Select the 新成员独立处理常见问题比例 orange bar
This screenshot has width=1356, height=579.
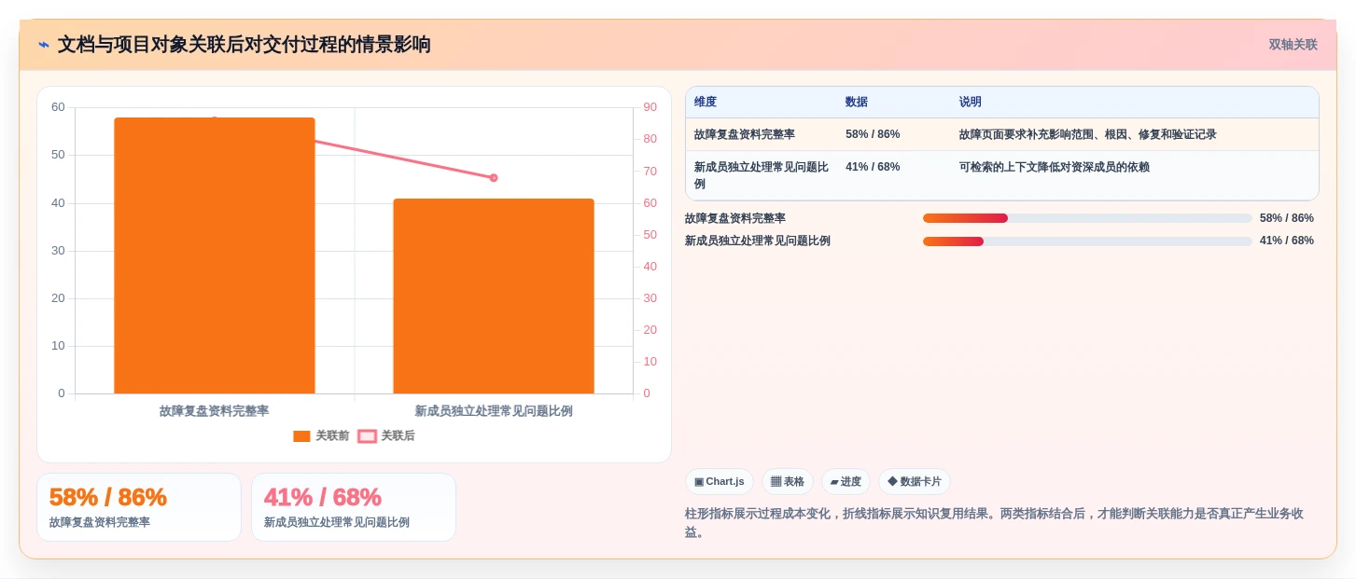pos(494,296)
